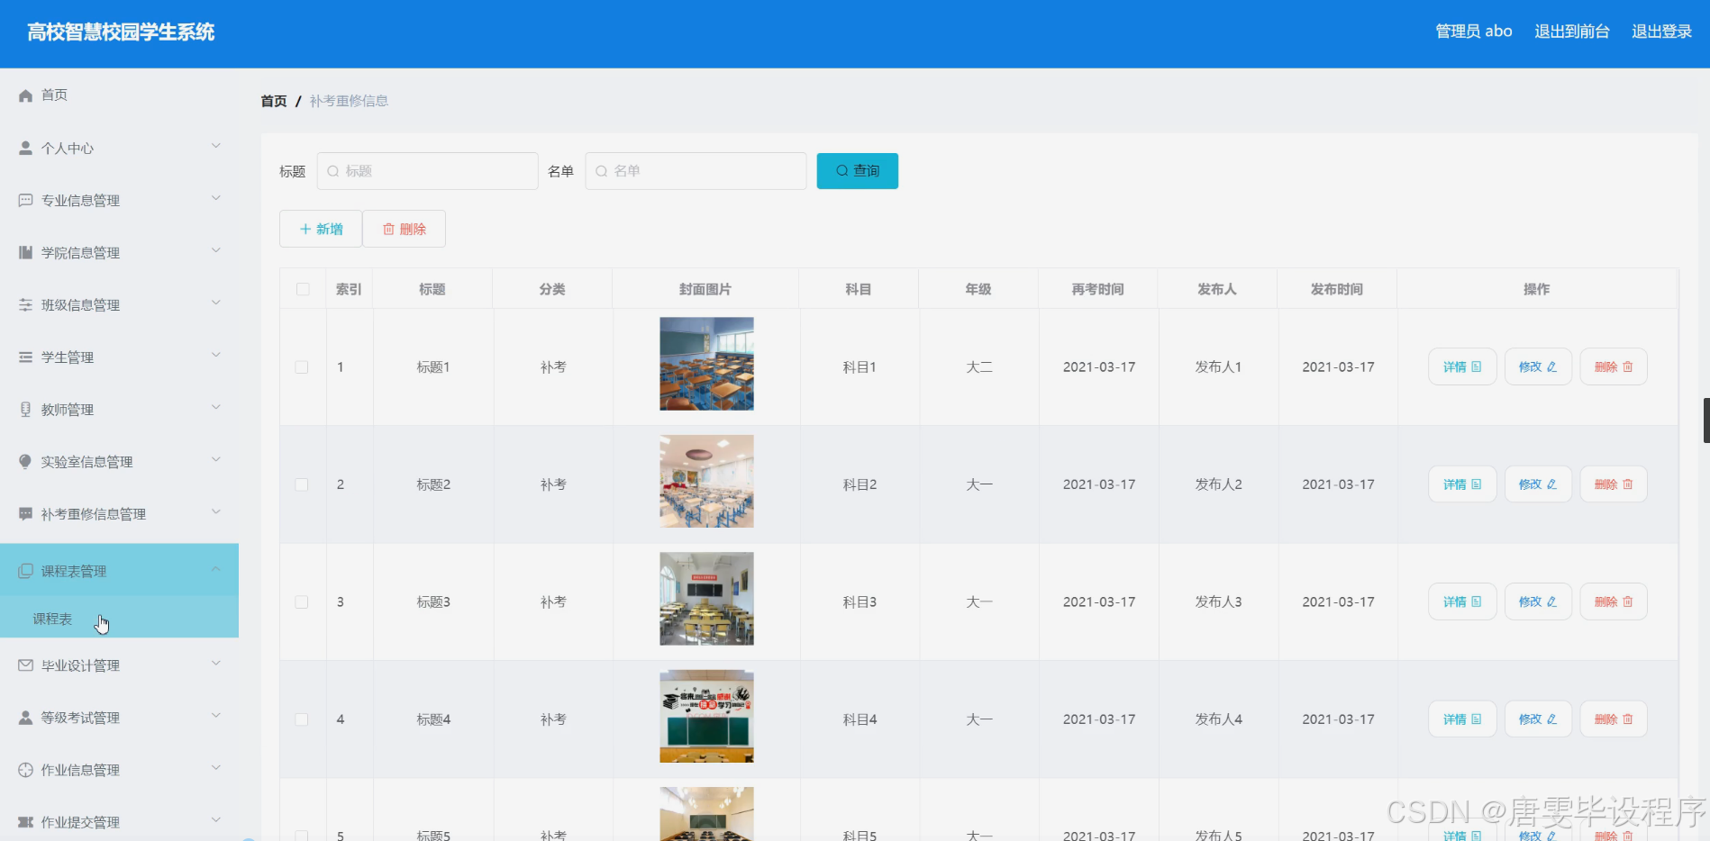Click the cover image of row 标题2
1710x841 pixels.
click(706, 481)
